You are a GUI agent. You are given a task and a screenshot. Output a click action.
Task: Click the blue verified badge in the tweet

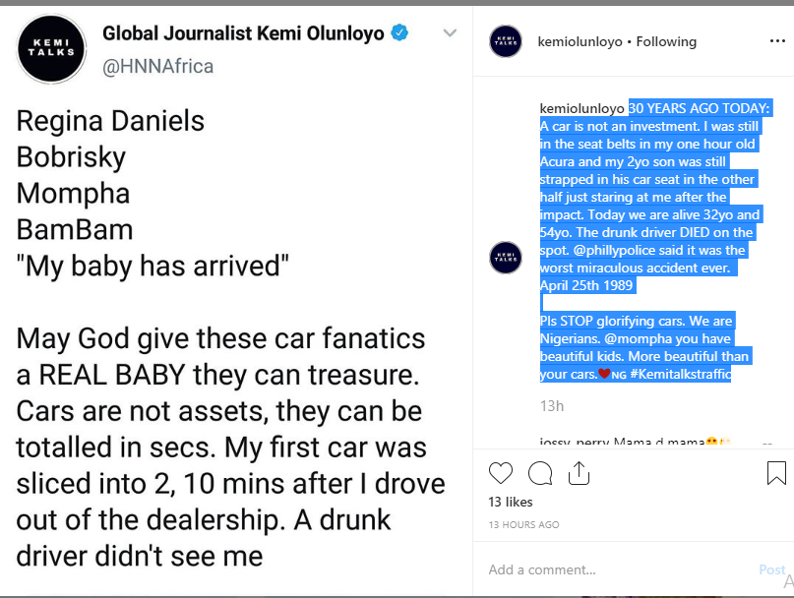399,34
